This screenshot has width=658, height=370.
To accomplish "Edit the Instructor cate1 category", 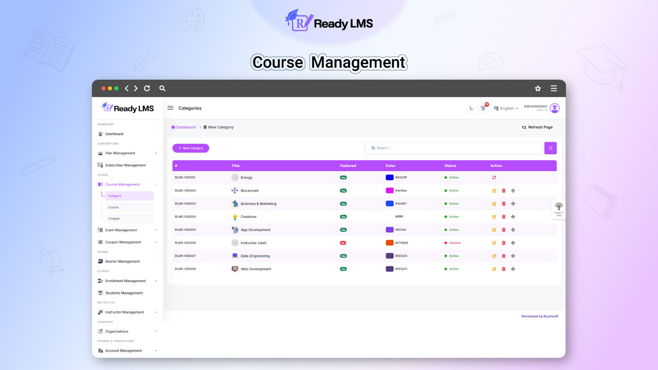I will (494, 243).
